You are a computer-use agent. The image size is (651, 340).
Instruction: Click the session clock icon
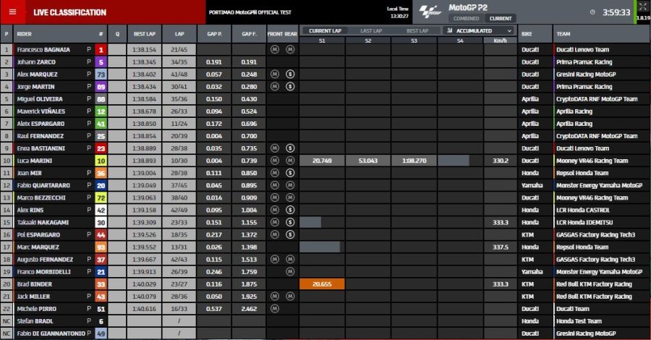click(592, 12)
